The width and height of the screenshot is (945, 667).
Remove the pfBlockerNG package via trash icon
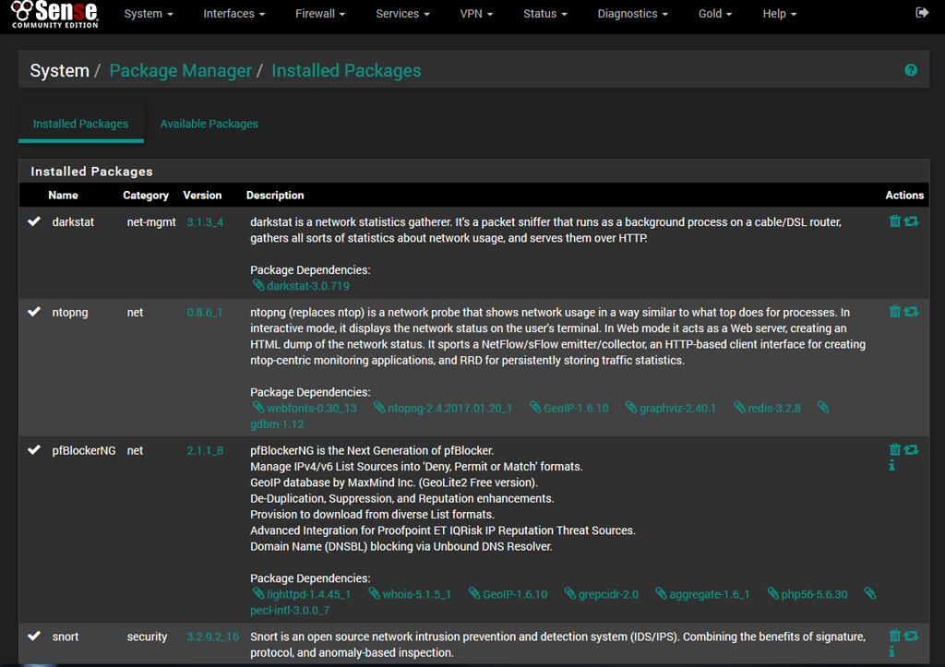click(x=894, y=449)
